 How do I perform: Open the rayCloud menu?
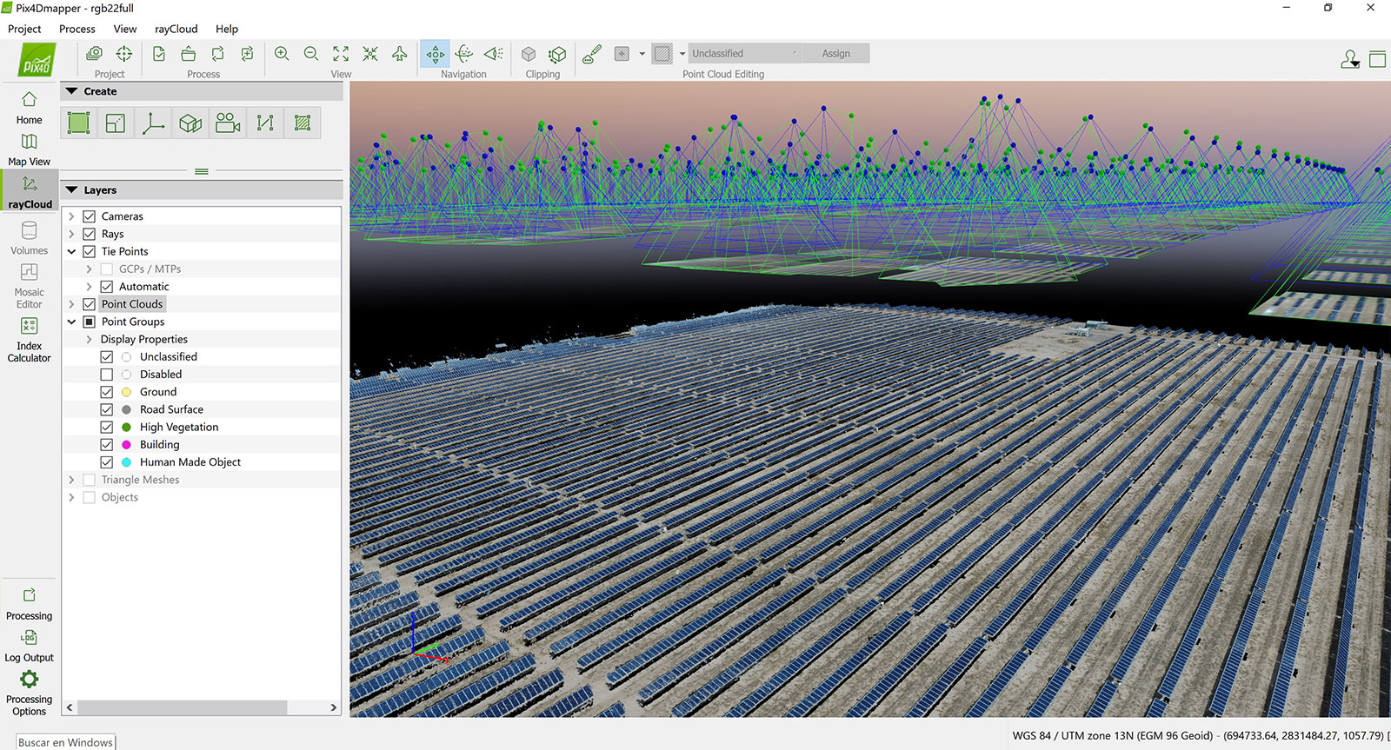[176, 29]
